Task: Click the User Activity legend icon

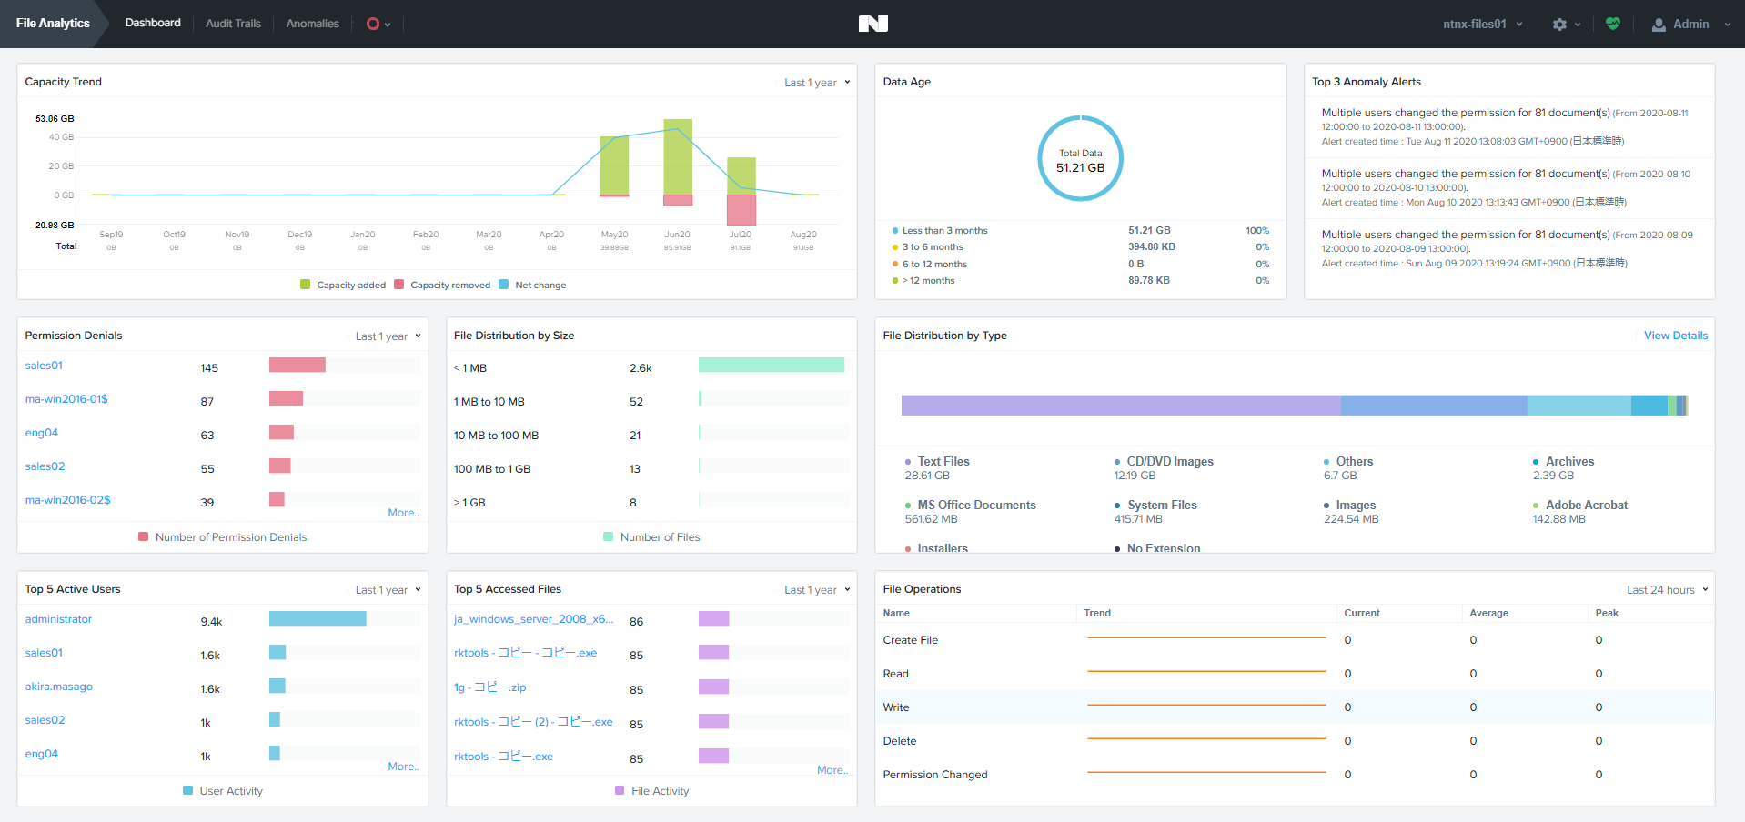Action: (x=187, y=790)
